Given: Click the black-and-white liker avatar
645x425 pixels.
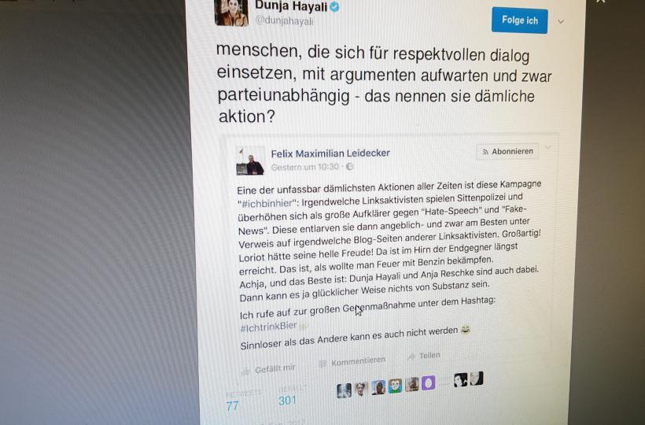Looking at the screenshot, I should [460, 379].
